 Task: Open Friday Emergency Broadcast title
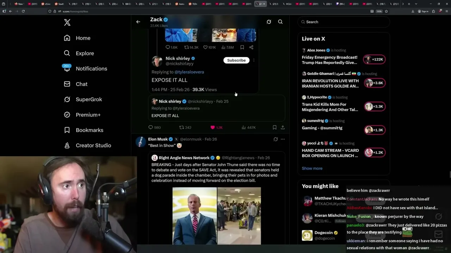pos(329,60)
